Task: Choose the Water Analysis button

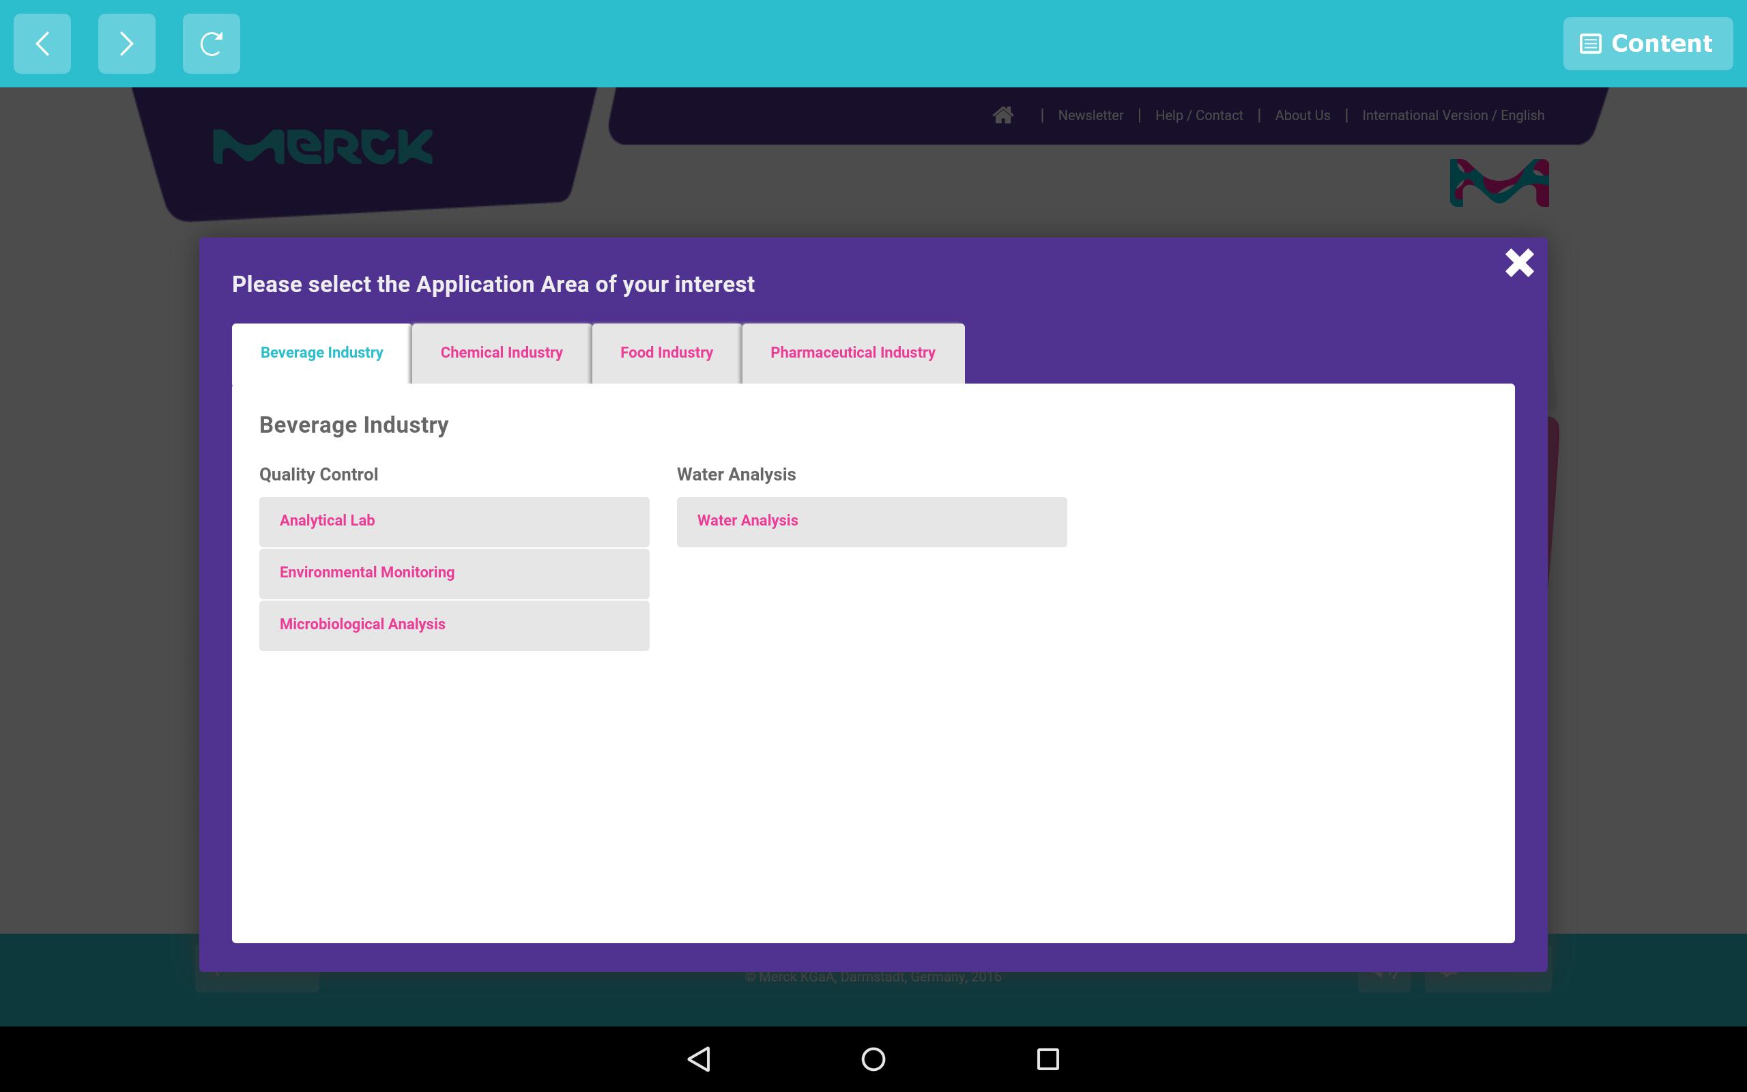Action: click(x=871, y=521)
